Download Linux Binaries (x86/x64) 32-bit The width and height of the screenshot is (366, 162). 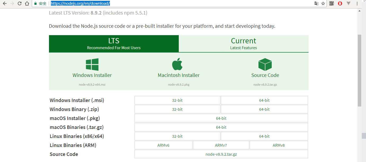[177, 136]
